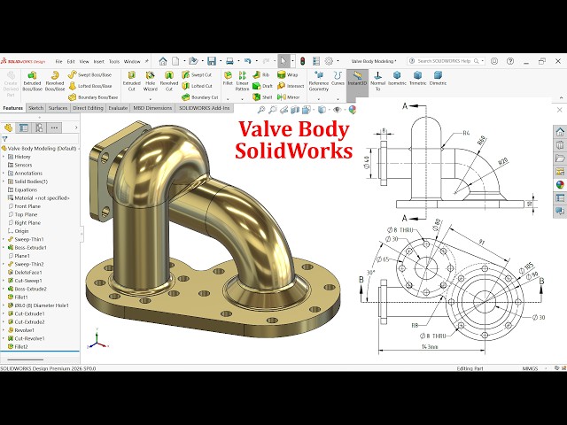This screenshot has height=425, width=567.
Task: Choose Swept Boss/Base command
Action: pyautogui.click(x=89, y=74)
